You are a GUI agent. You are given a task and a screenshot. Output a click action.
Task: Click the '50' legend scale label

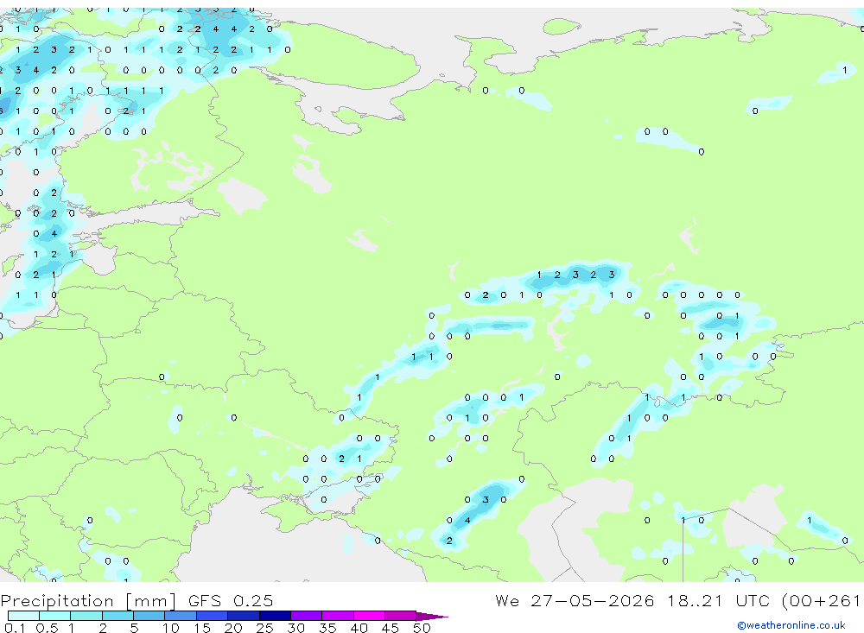click(x=422, y=628)
